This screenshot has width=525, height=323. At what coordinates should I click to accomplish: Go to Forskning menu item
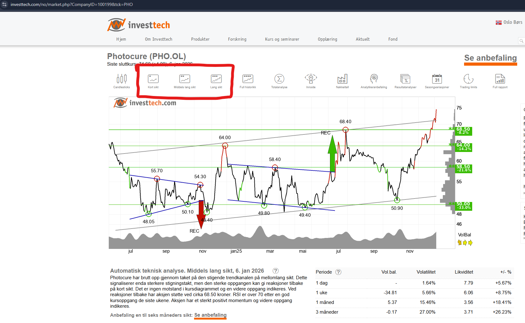(x=237, y=39)
